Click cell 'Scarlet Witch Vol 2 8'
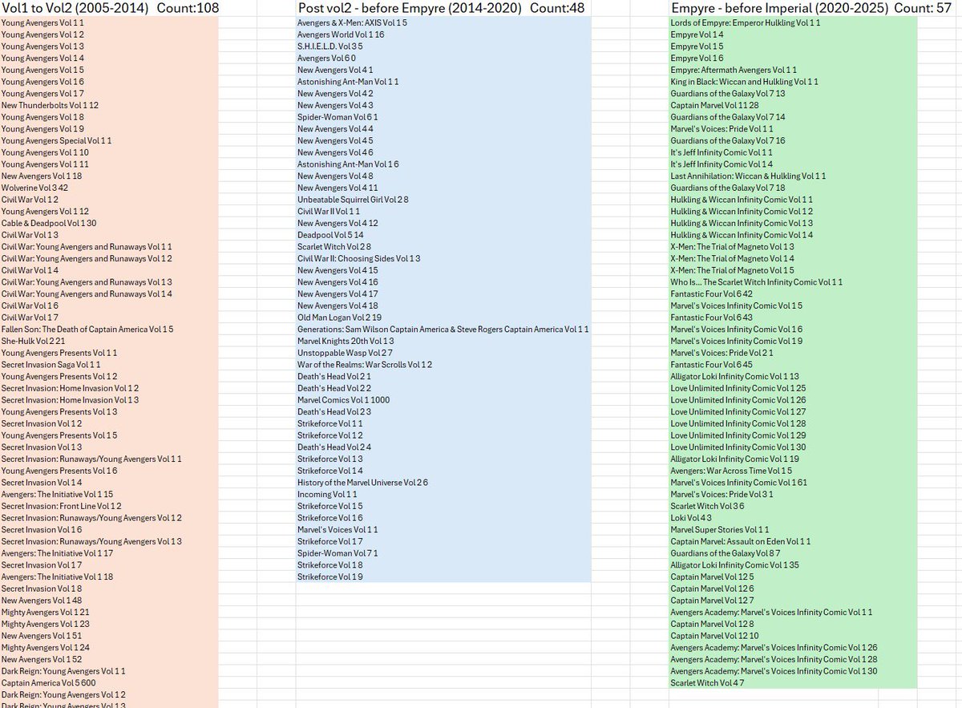This screenshot has height=708, width=962. (x=443, y=247)
